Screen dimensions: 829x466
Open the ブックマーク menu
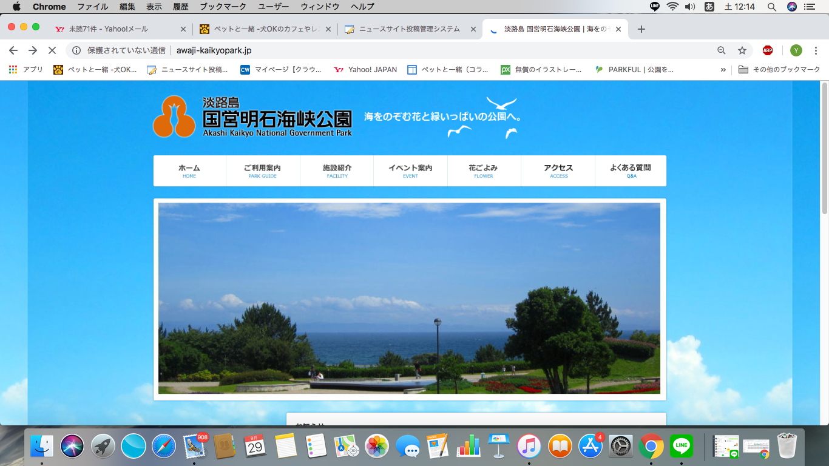click(x=223, y=7)
